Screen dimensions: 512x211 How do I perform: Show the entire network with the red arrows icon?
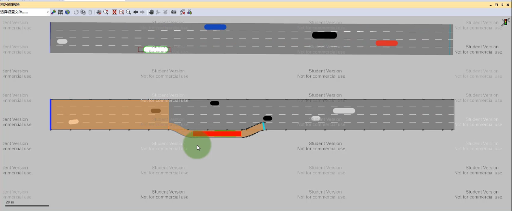(x=115, y=12)
